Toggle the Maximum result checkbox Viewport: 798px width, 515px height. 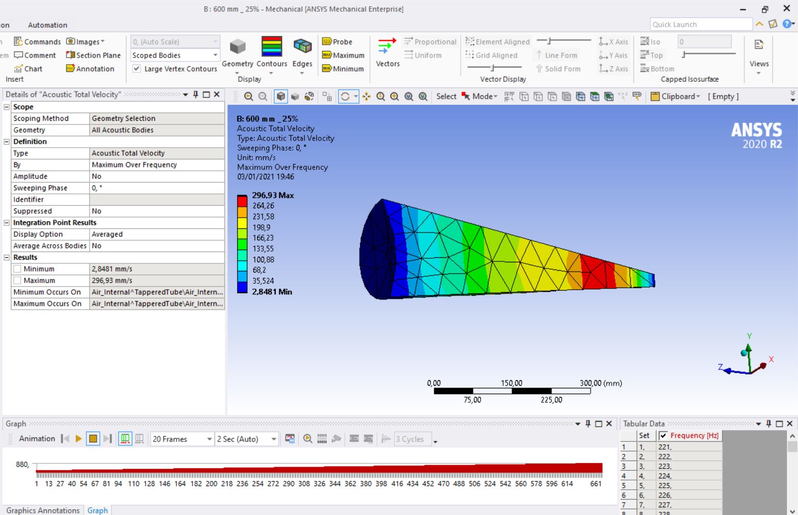pos(17,280)
